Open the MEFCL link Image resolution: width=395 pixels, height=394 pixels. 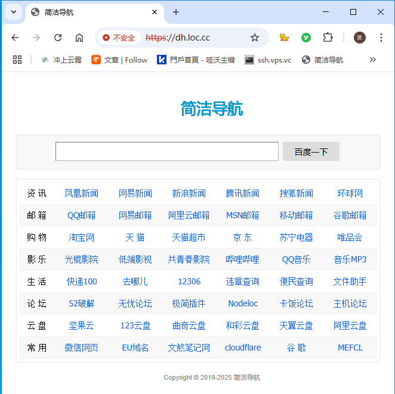coord(350,348)
